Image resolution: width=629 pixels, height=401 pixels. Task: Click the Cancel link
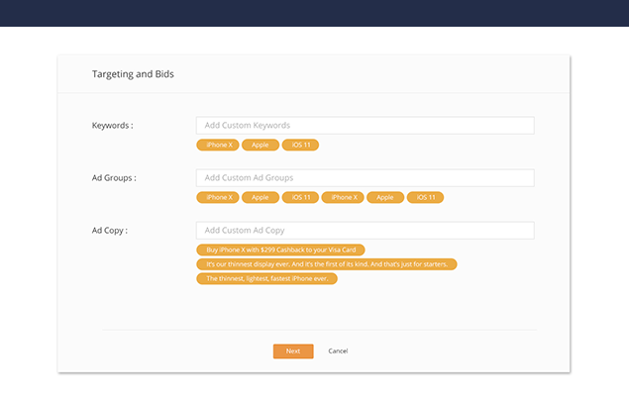338,351
